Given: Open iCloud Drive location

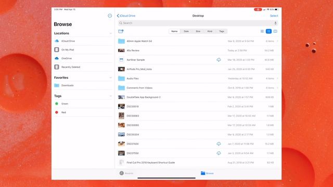Looking at the screenshot, I should click(x=83, y=41).
